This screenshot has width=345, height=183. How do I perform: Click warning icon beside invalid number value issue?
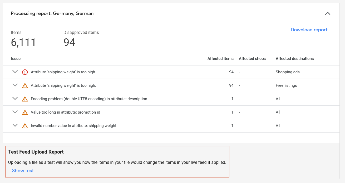[25, 126]
